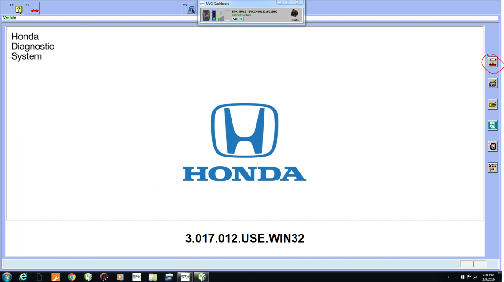This screenshot has width=504, height=282.
Task: Open the F1 help question-mark icon
Action: coord(18,10)
